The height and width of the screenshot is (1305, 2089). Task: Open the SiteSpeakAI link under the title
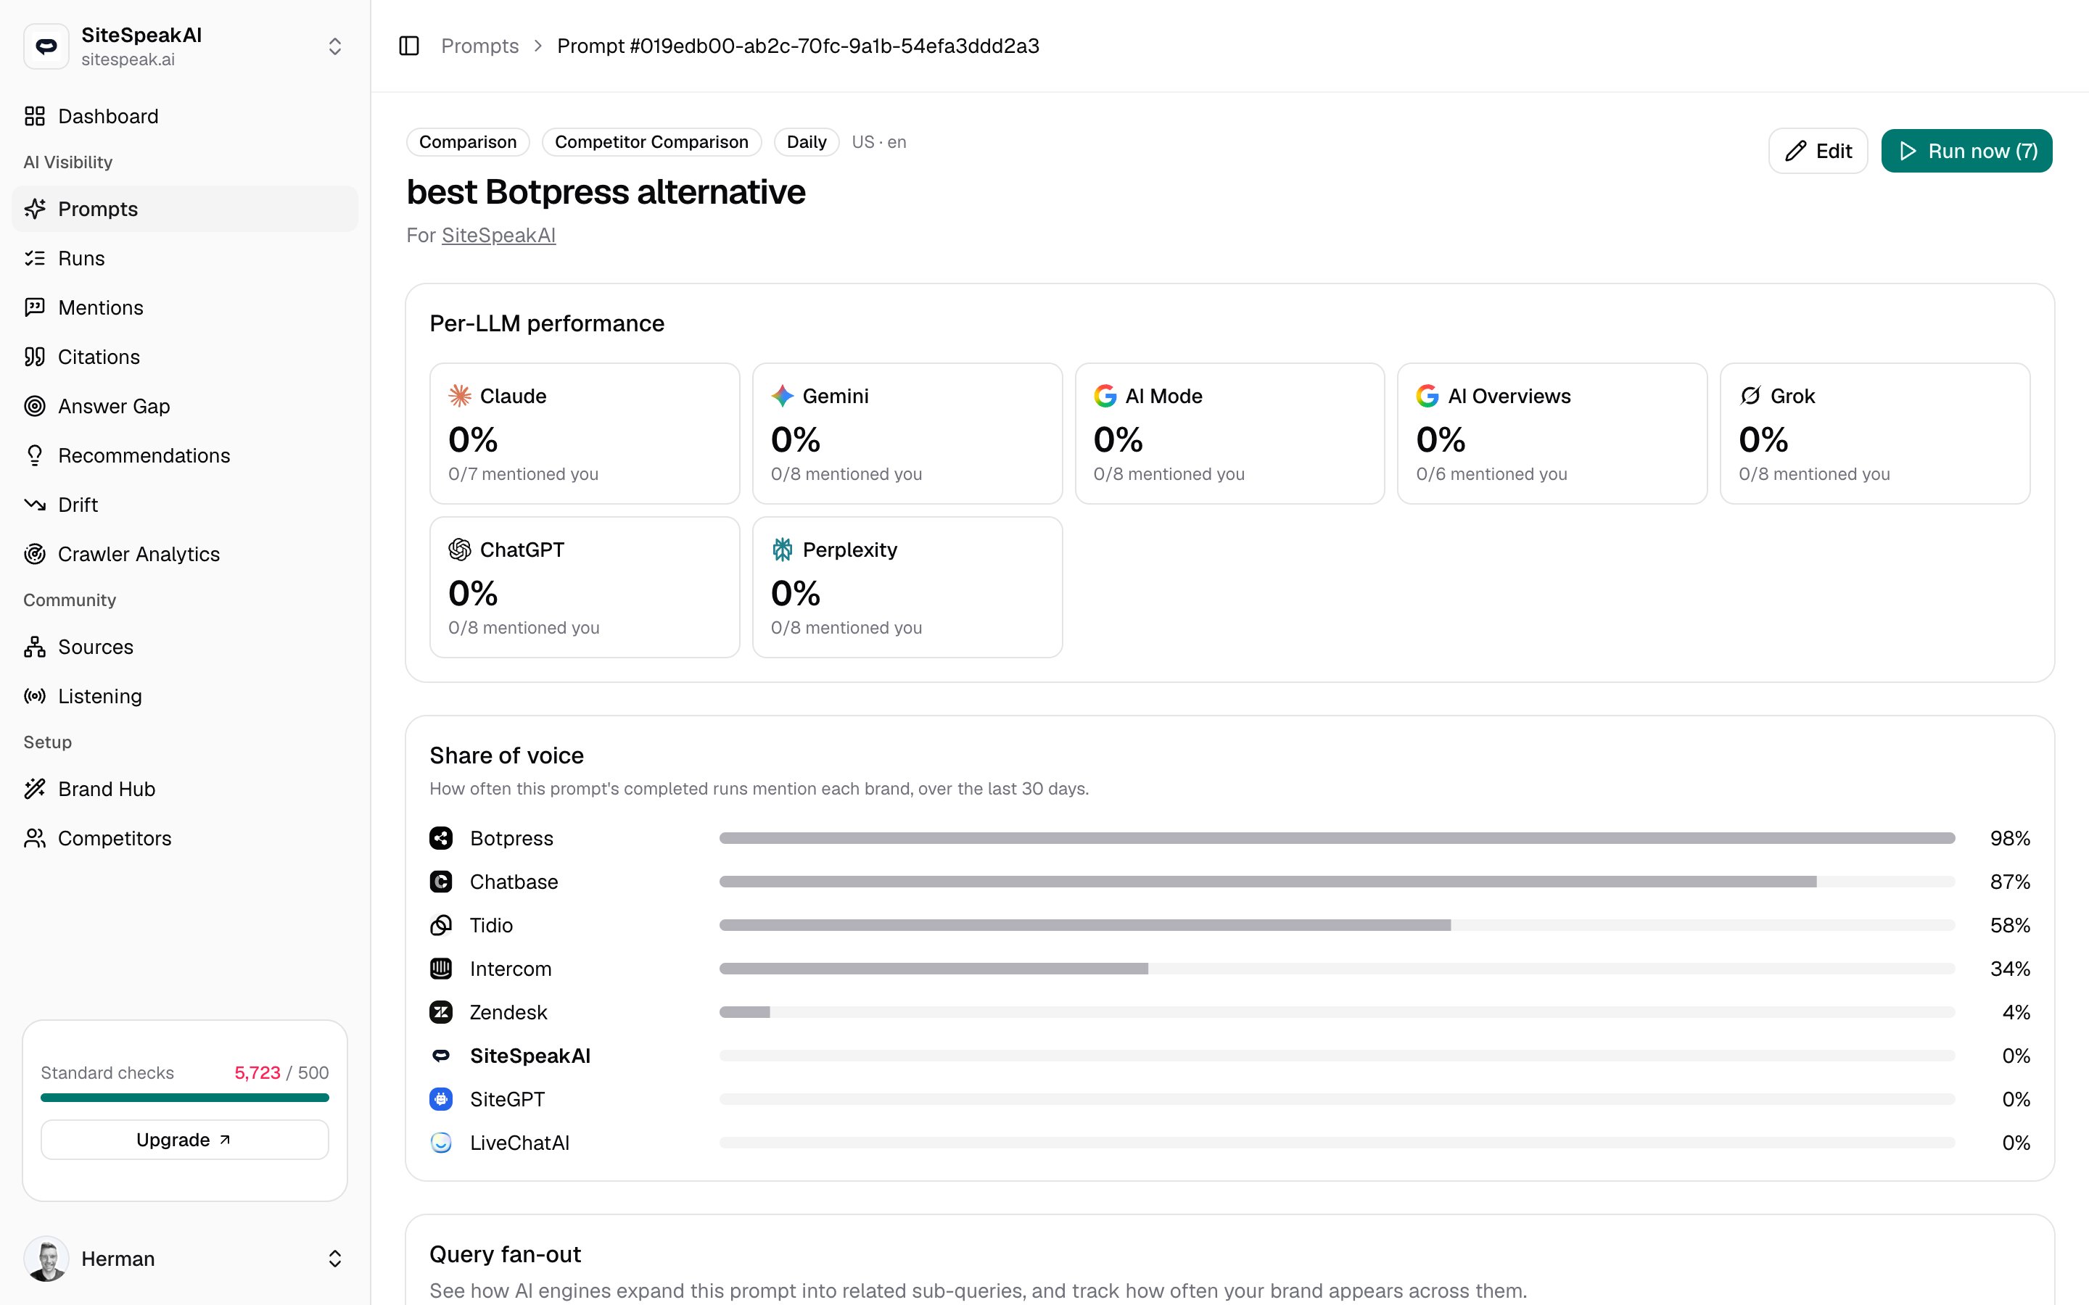(x=498, y=235)
